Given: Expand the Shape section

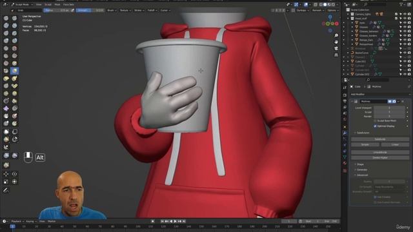Looking at the screenshot, I should point(360,164).
